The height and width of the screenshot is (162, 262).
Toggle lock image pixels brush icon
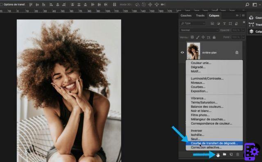pos(198,37)
